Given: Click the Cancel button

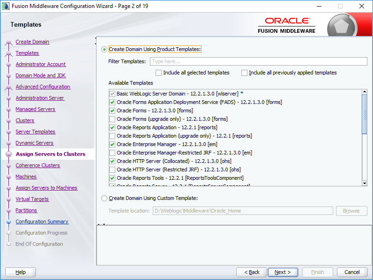Looking at the screenshot, I should (x=352, y=272).
